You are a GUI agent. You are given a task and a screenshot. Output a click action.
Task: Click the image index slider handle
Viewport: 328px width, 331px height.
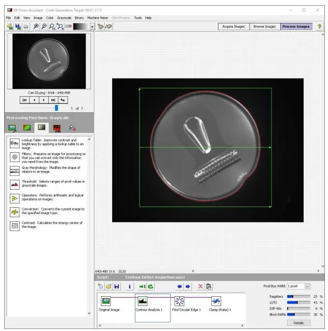pos(56,108)
